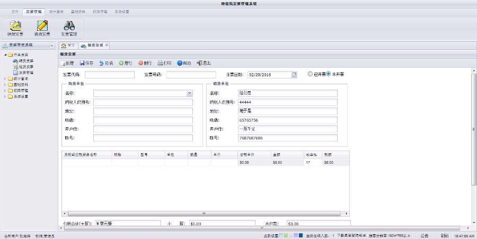
Task: Click the 新增 (New) toolbar button
Action: coord(67,63)
